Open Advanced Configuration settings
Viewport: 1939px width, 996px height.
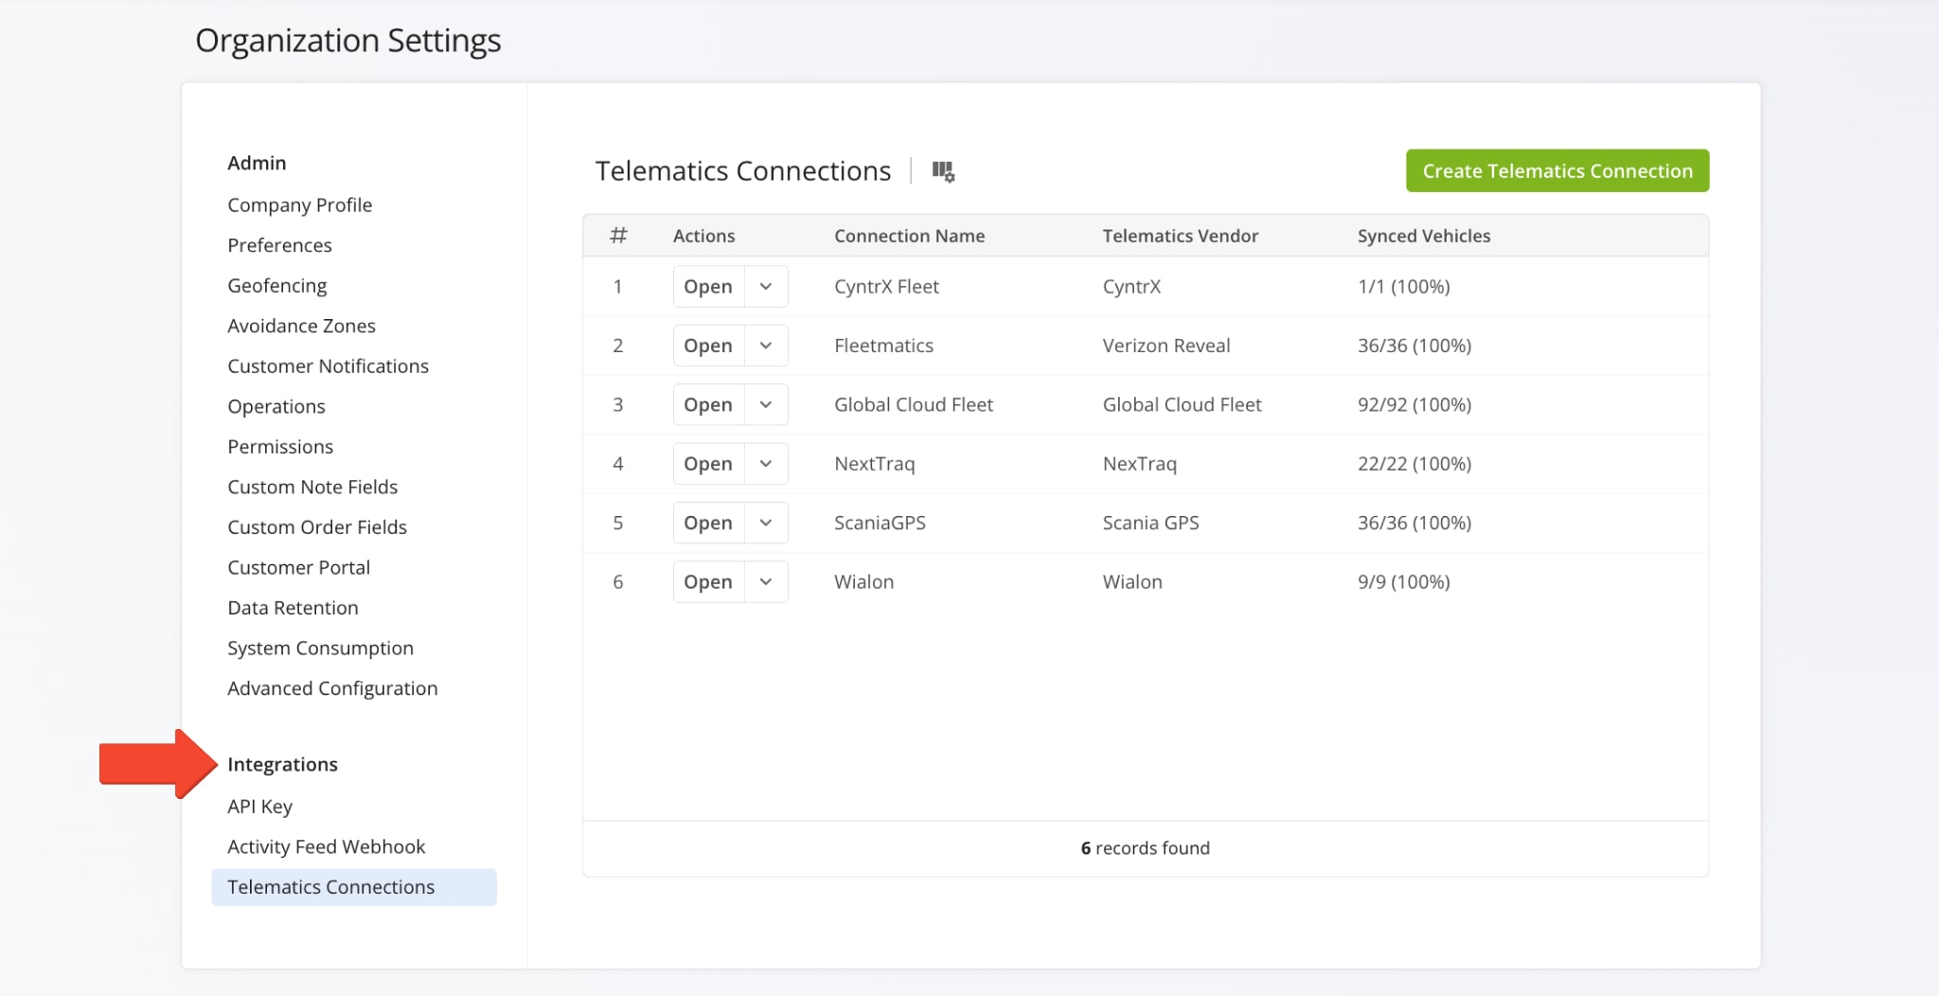[332, 689]
